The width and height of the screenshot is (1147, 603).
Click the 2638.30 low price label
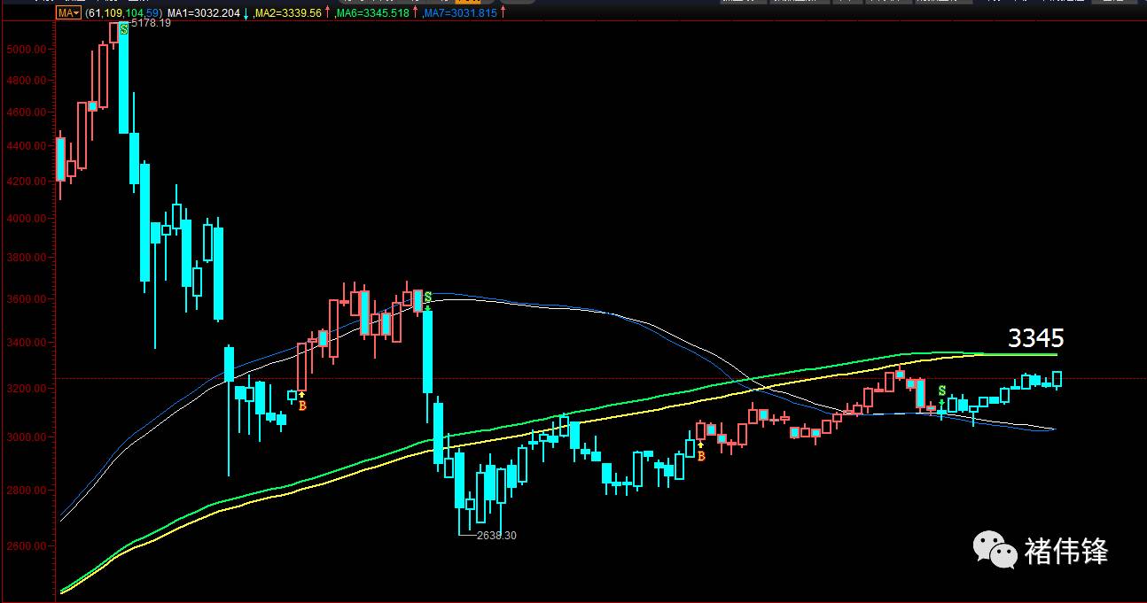pos(496,536)
